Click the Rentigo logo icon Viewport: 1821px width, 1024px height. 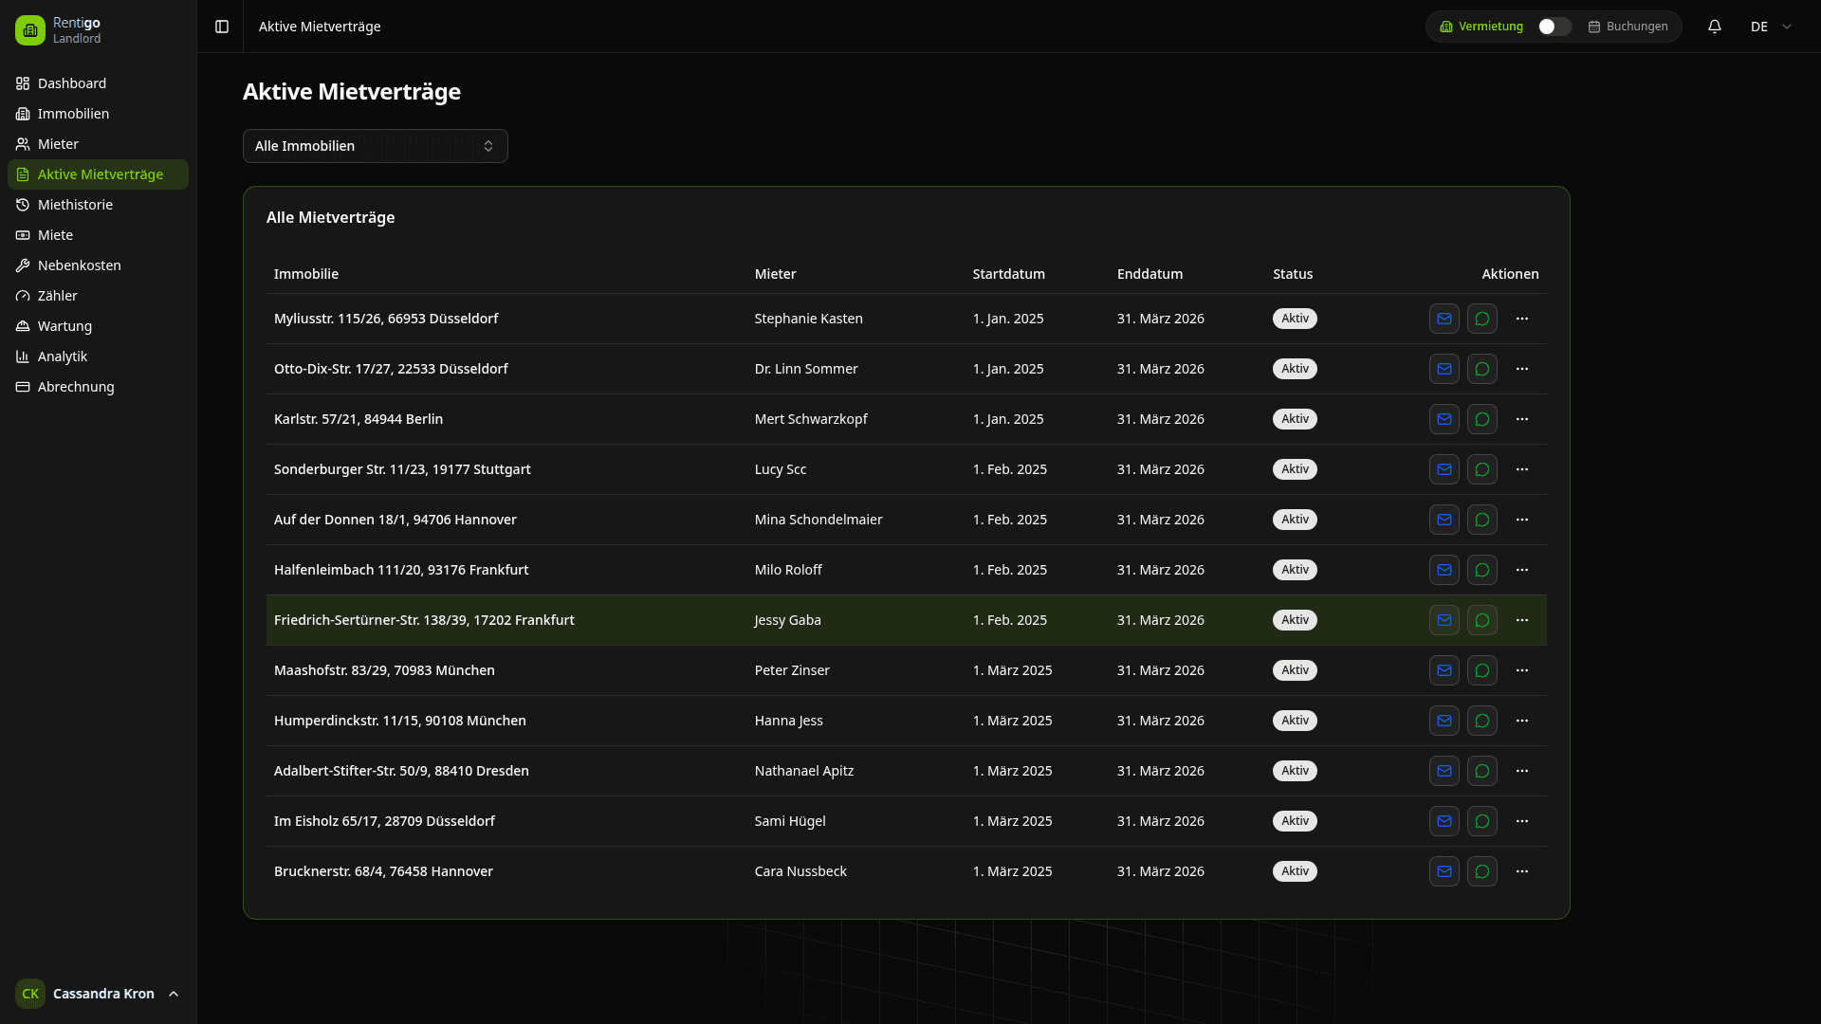(30, 30)
